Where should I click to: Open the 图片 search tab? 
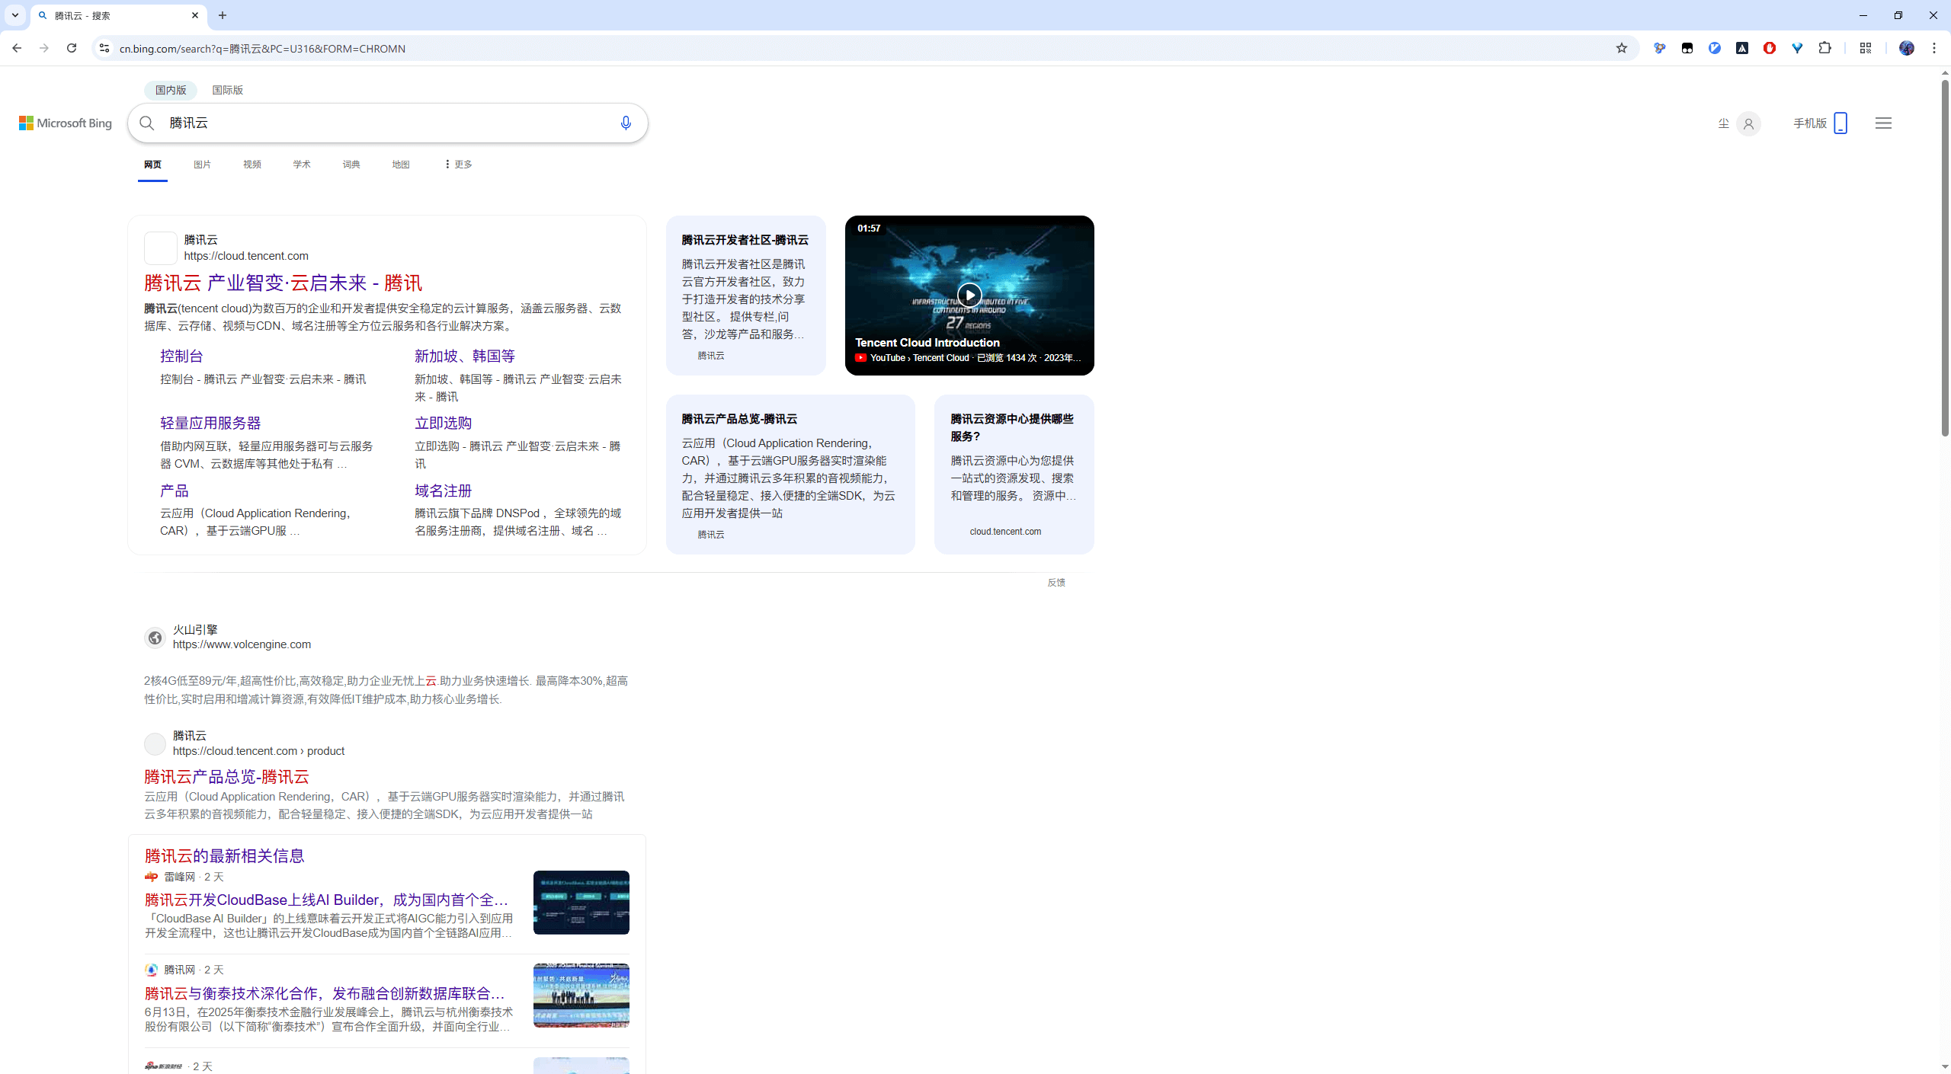point(202,165)
